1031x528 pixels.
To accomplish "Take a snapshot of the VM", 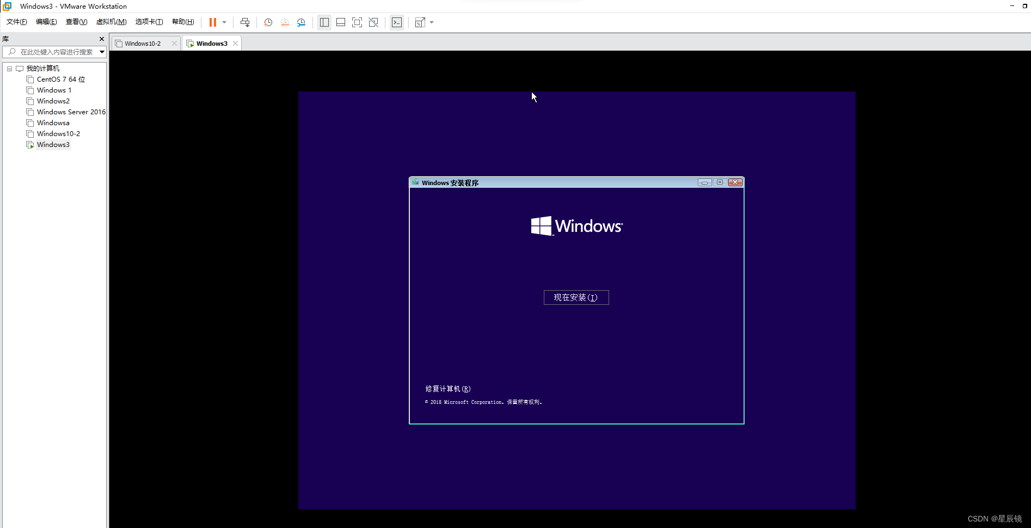I will 268,22.
